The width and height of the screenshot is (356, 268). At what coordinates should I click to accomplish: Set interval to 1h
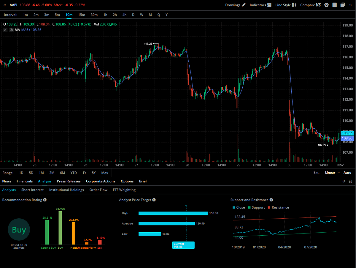(x=105, y=15)
